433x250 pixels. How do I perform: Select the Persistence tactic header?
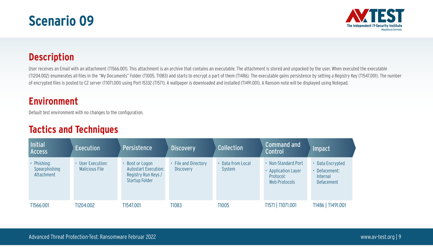pyautogui.click(x=143, y=148)
